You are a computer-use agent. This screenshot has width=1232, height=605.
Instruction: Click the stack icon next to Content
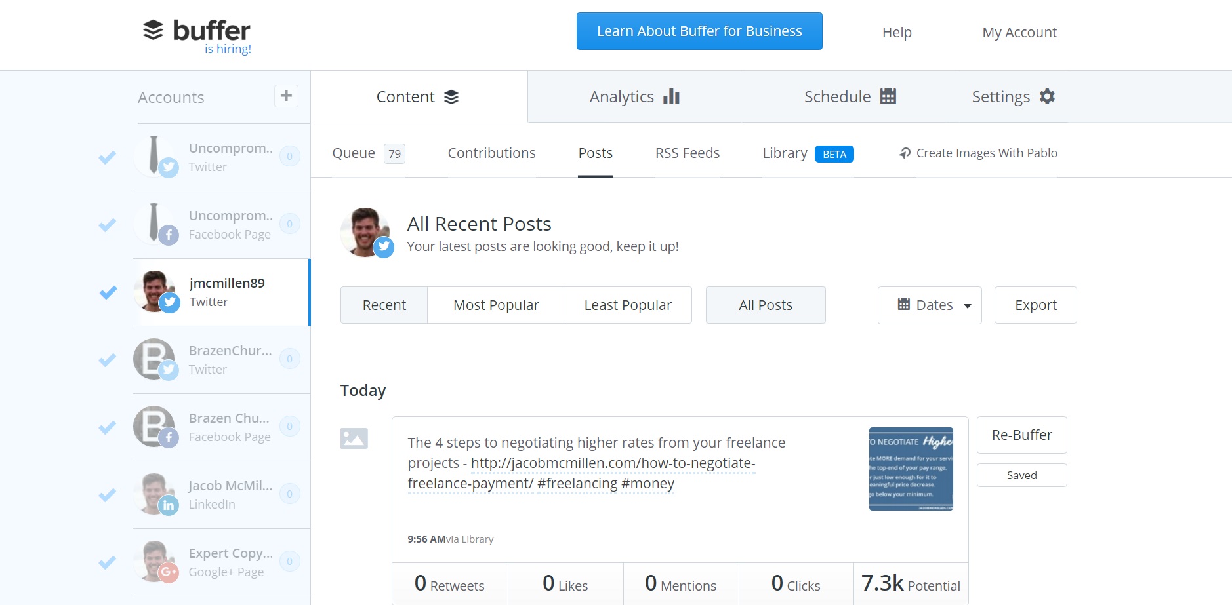pos(450,96)
